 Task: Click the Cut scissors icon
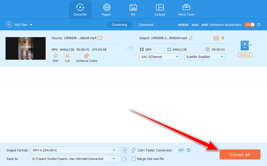67,56
